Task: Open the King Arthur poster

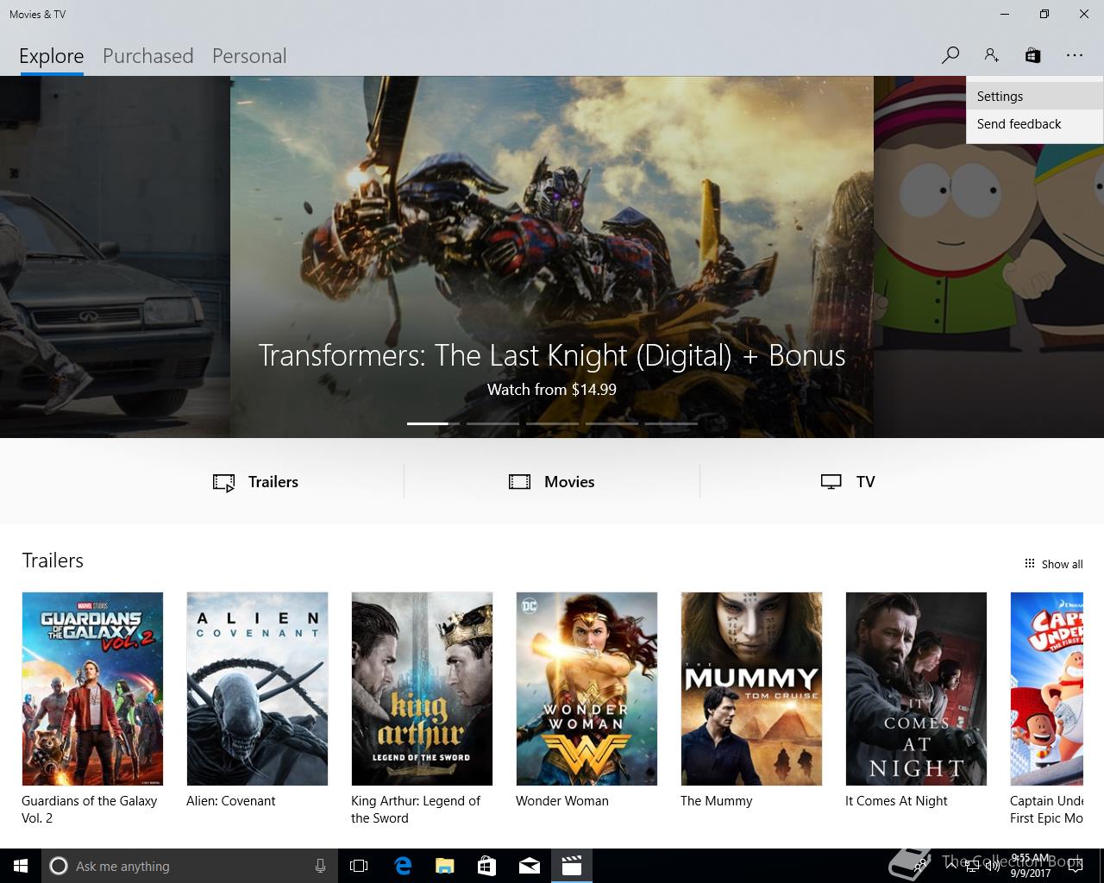Action: click(422, 689)
